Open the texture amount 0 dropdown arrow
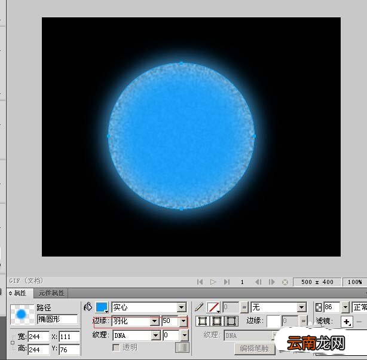Viewport: 367px width, 360px height. 185,335
